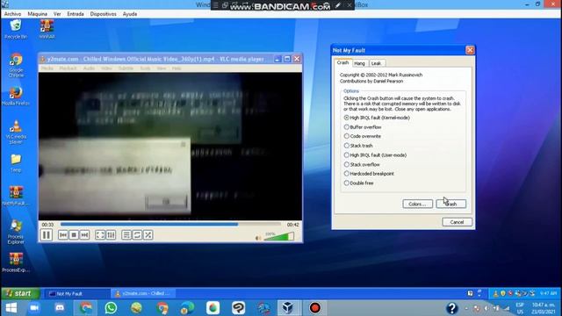Open VirtualBox Ver menu
562x316 pixels.
(x=57, y=14)
